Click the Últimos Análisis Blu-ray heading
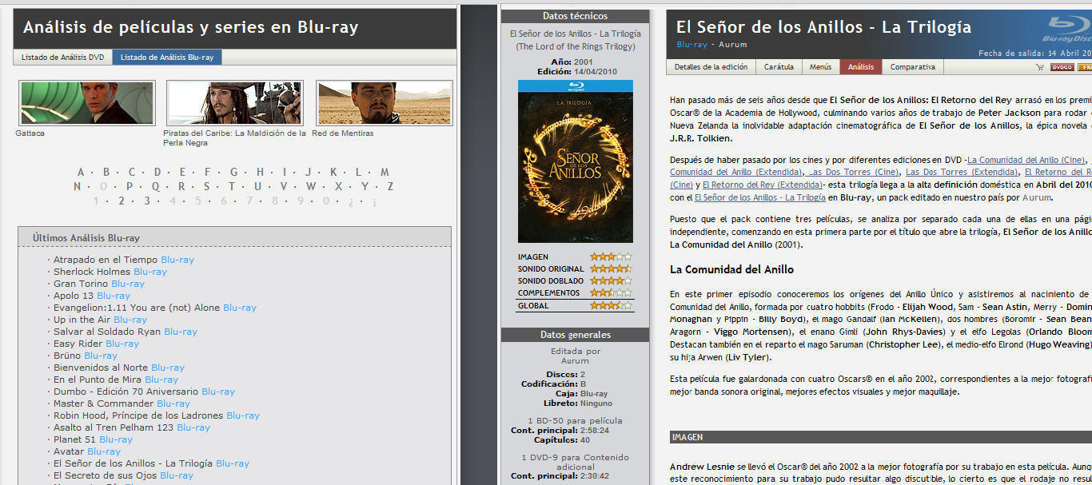 86,238
